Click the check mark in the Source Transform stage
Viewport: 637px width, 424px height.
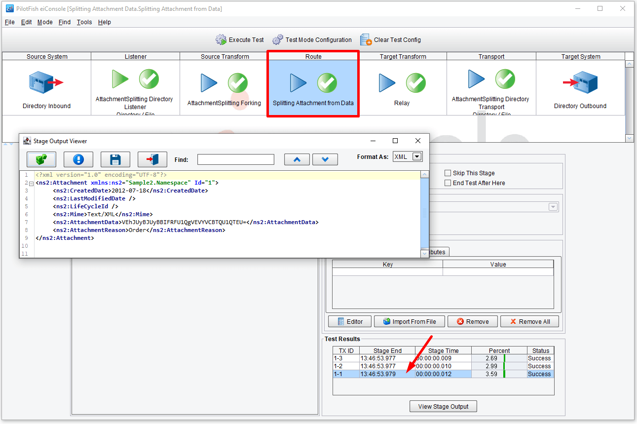click(238, 83)
